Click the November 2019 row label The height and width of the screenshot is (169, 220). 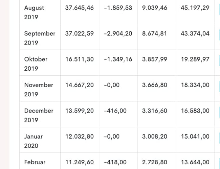point(39,89)
